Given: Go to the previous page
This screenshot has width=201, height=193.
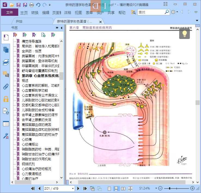Looking at the screenshot, I should (x=39, y=188).
